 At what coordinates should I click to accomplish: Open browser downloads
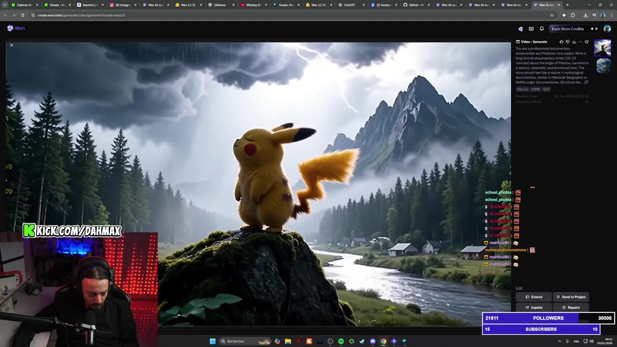coord(585,15)
